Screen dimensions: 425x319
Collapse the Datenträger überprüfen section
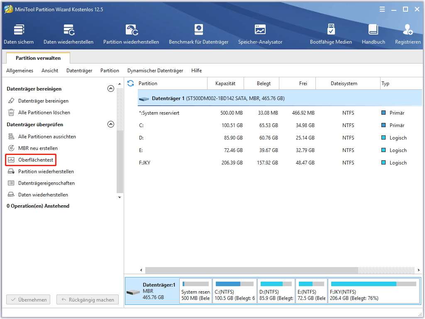coord(110,124)
